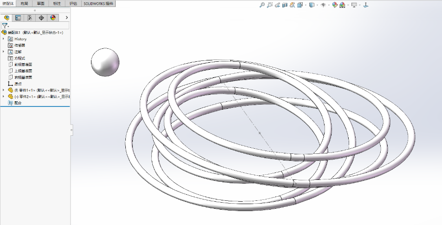442x225 pixels.
Task: Select the 布局 ribbon tab
Action: tap(24, 3)
